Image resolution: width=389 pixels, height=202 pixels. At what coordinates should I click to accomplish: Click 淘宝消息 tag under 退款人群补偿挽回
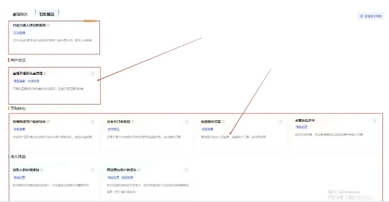(19, 178)
